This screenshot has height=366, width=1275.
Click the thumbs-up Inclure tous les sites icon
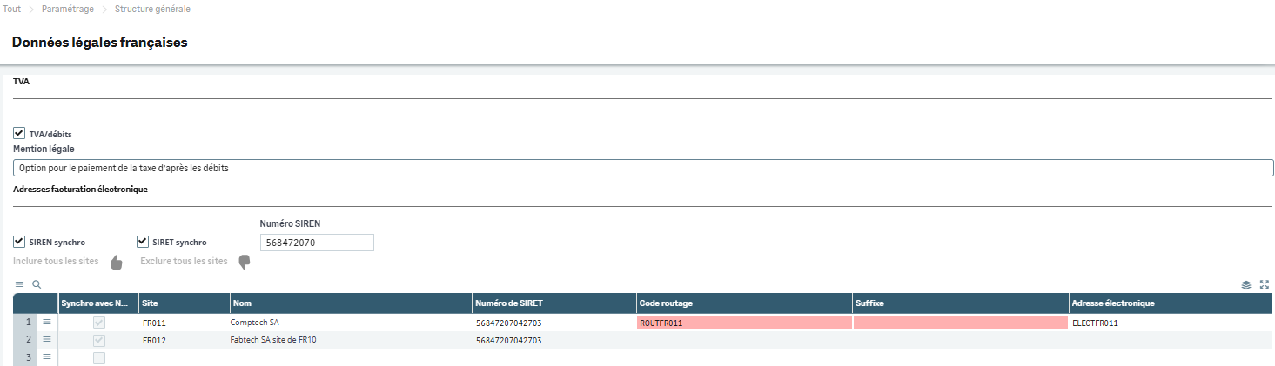tap(117, 263)
